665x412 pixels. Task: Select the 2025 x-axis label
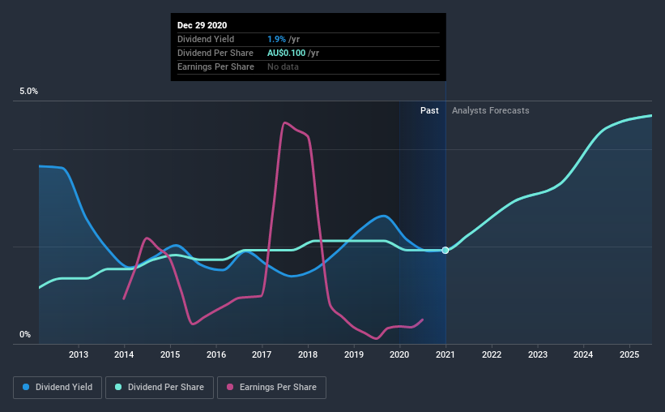[629, 354]
